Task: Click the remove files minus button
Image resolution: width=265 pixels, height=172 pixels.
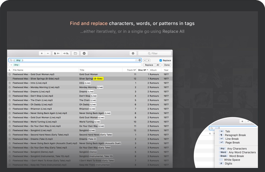Action: click(x=48, y=53)
